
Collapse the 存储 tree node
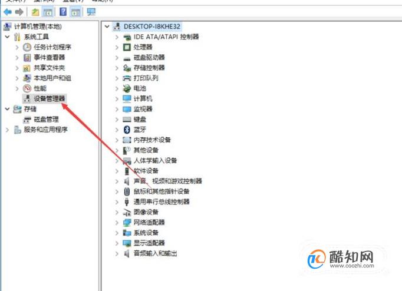(x=8, y=109)
